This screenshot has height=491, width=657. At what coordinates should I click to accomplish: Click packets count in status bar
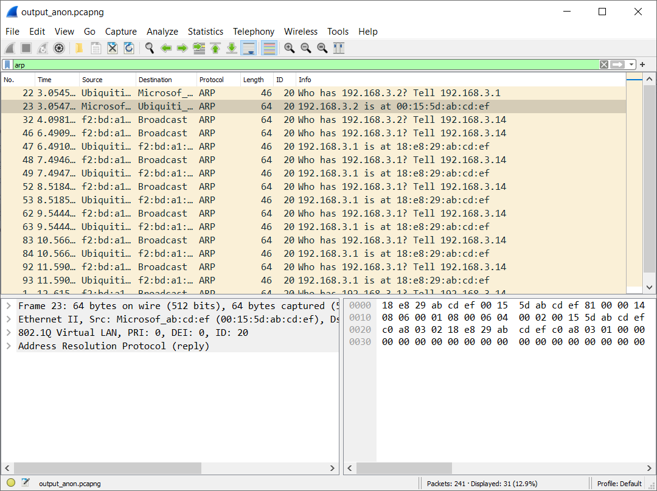[482, 484]
